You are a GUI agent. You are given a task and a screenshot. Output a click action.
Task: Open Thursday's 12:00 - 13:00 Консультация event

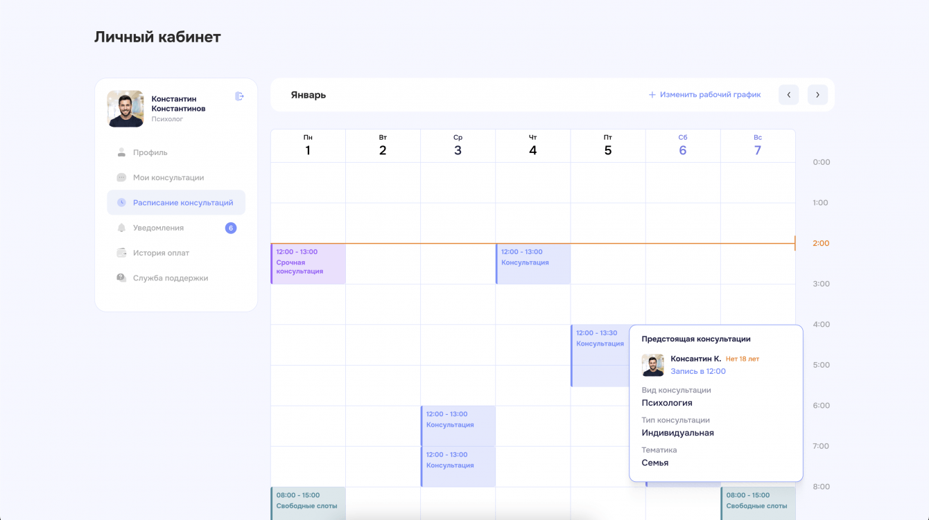tap(533, 264)
